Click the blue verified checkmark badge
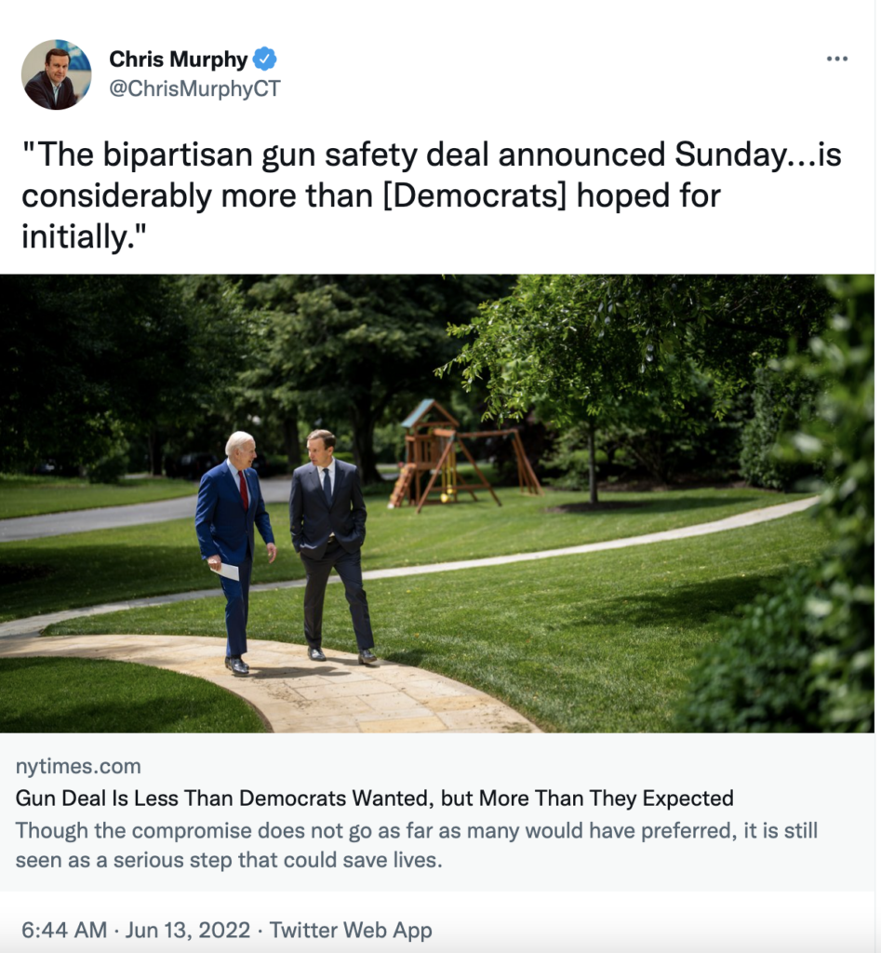Screen dimensions: 881x953 click(x=264, y=59)
